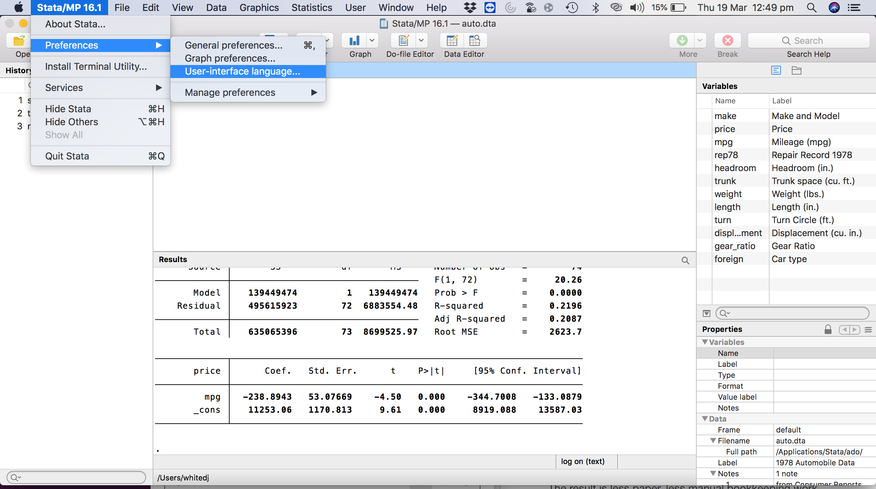Toggle the Properties lock icon

[828, 329]
